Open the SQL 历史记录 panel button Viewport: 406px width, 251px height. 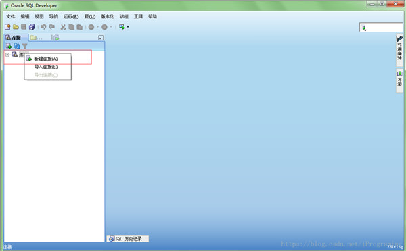pyautogui.click(x=128, y=239)
